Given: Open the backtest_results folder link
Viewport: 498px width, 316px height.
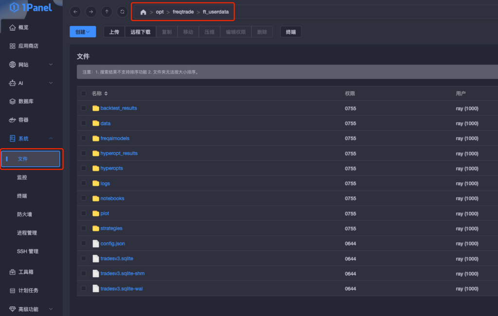Looking at the screenshot, I should point(118,108).
